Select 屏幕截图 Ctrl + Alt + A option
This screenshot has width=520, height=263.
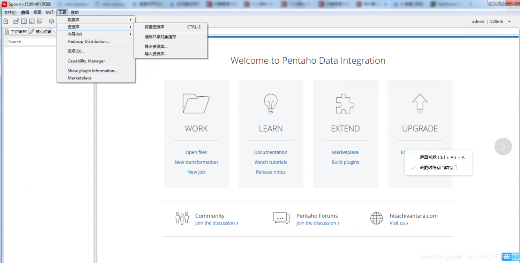[438, 158]
